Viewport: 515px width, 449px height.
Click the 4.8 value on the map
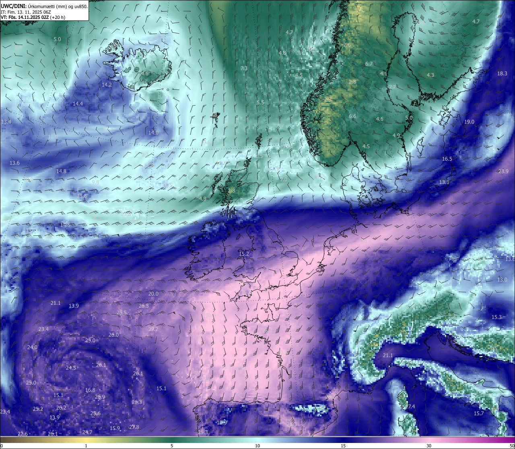click(282, 53)
